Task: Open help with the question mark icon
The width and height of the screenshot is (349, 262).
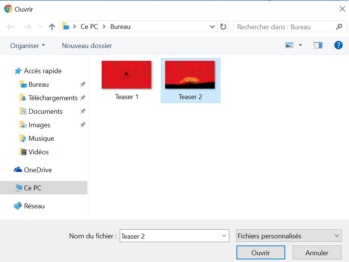Action: 338,45
